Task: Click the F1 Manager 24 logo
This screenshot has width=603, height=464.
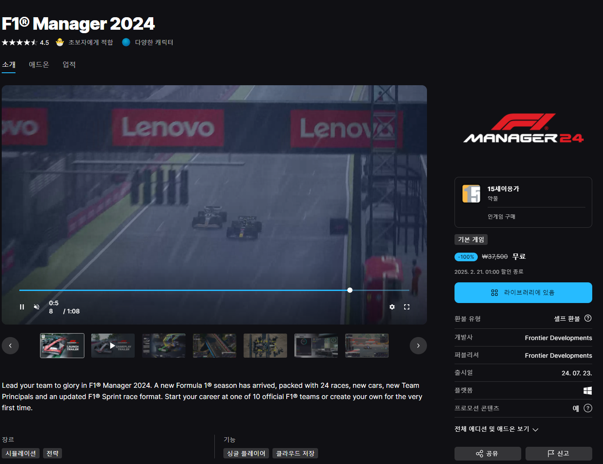Action: tap(523, 128)
